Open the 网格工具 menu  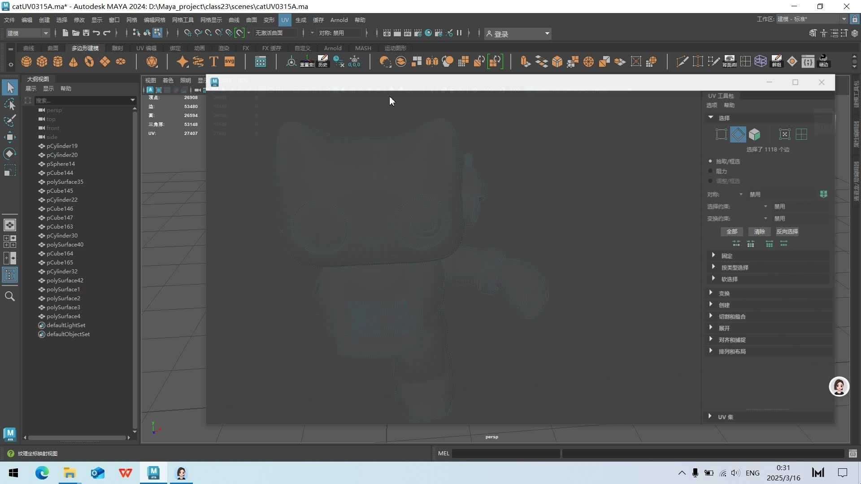183,20
